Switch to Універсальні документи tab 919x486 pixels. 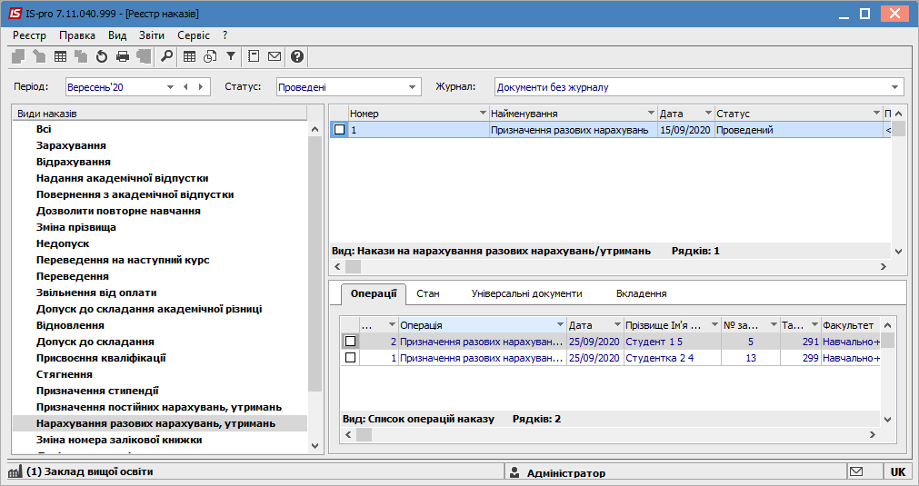(x=526, y=293)
